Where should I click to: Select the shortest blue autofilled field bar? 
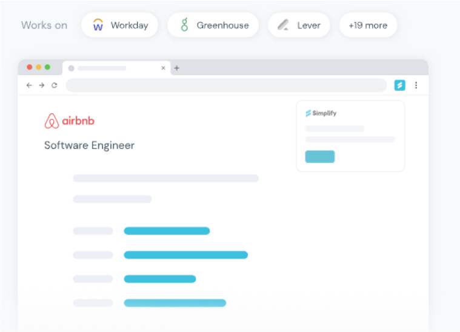tap(160, 279)
